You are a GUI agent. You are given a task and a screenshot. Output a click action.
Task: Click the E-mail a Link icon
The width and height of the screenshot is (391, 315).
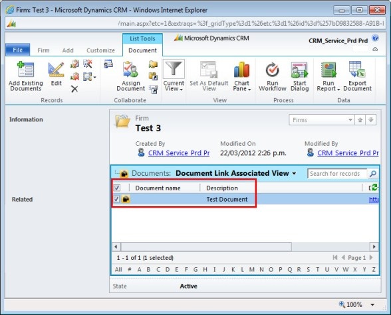(153, 90)
